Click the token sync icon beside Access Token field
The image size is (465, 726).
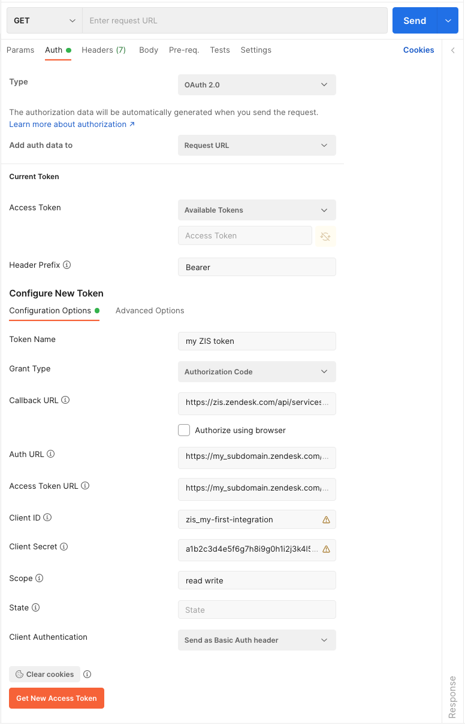[x=325, y=236]
